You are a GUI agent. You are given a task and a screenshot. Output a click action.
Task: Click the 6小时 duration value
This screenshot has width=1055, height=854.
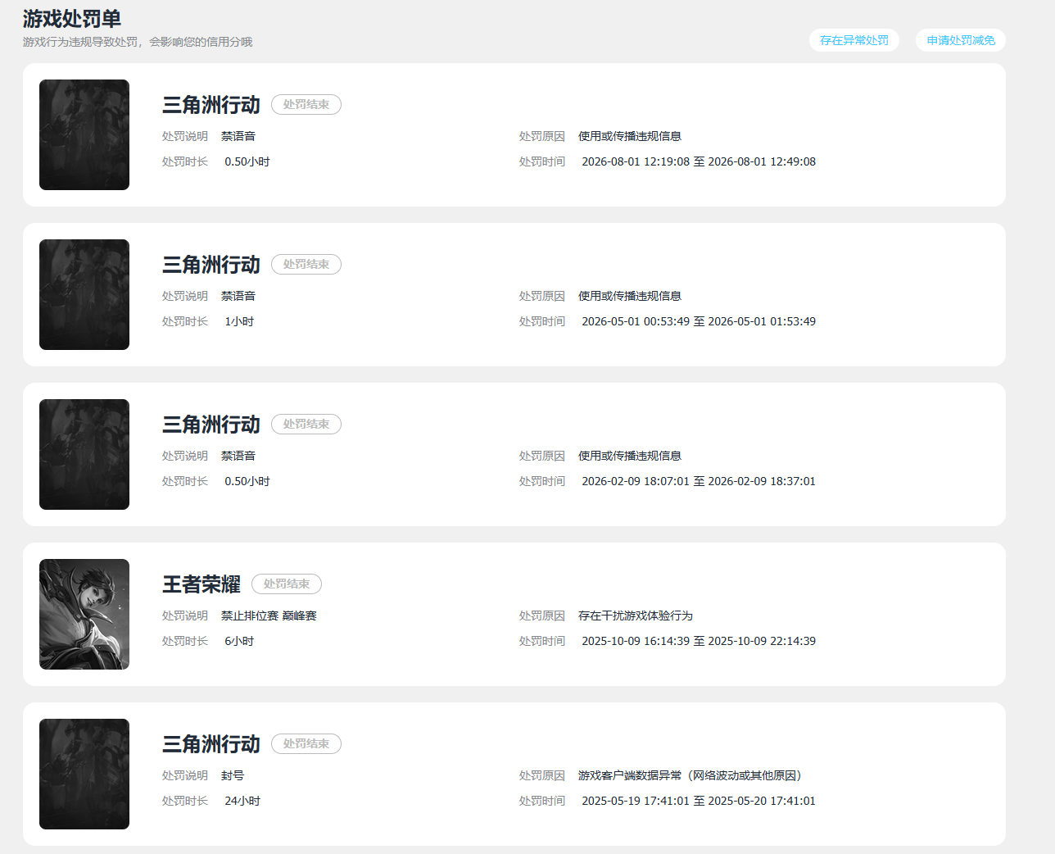tap(239, 642)
